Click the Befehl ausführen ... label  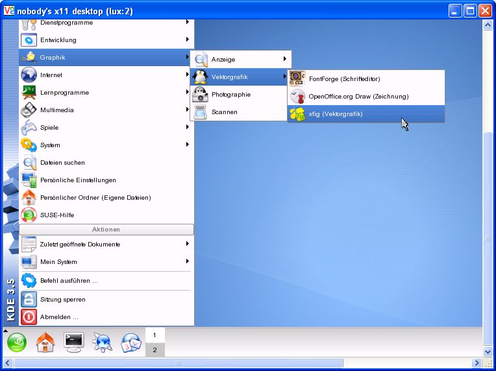click(69, 281)
